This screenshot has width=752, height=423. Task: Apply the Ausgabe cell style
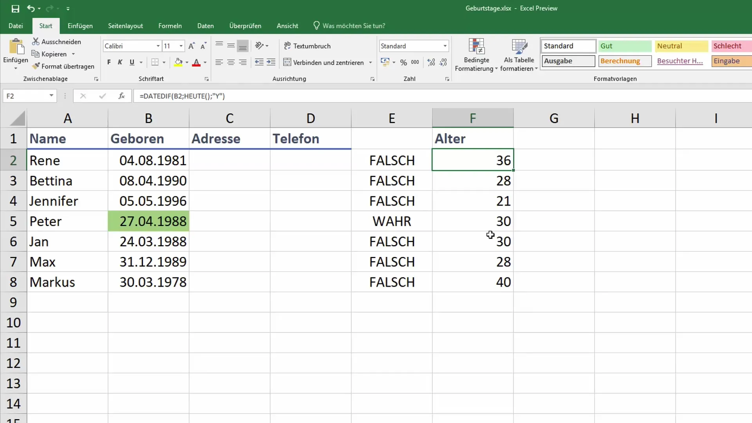tap(569, 61)
